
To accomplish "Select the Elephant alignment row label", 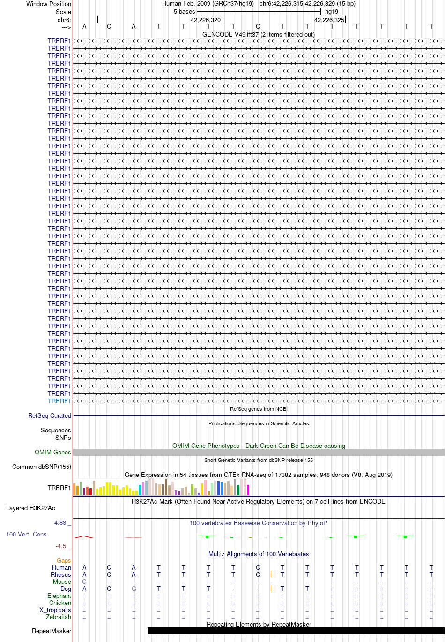I will tap(59, 596).
